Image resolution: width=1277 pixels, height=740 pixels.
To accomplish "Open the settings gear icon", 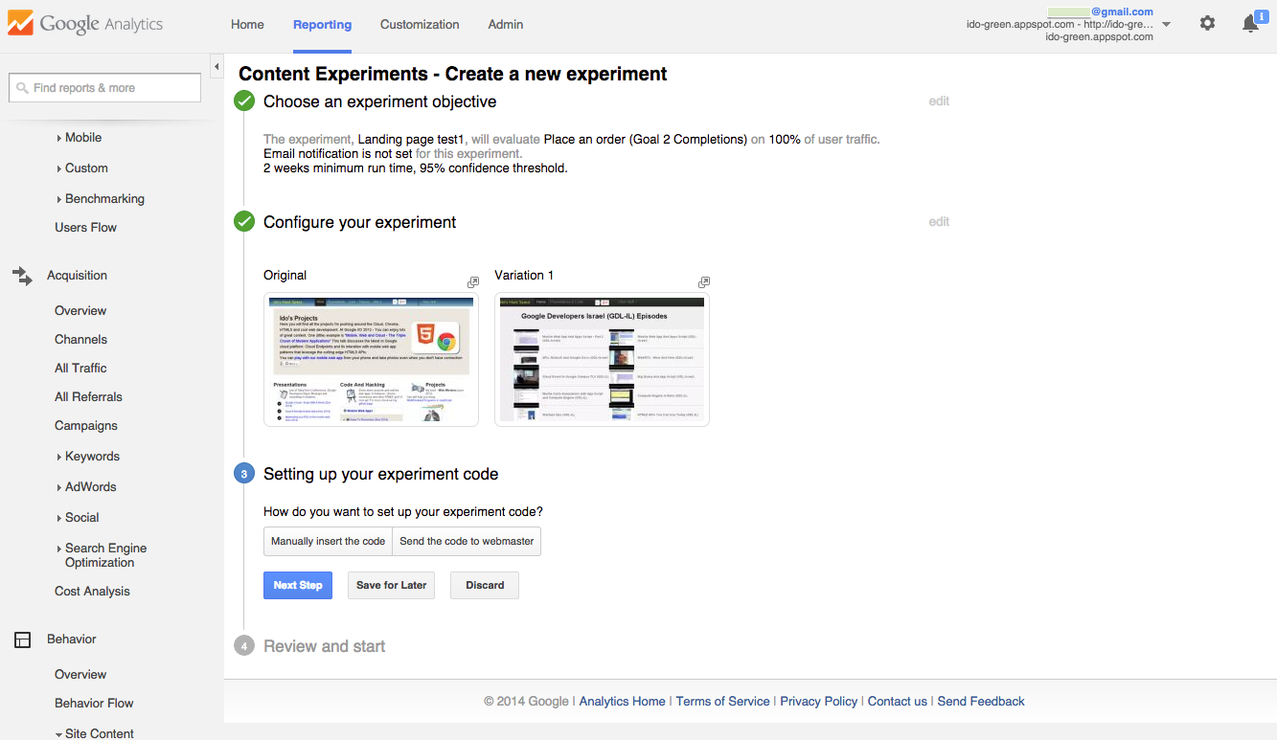I will point(1207,23).
